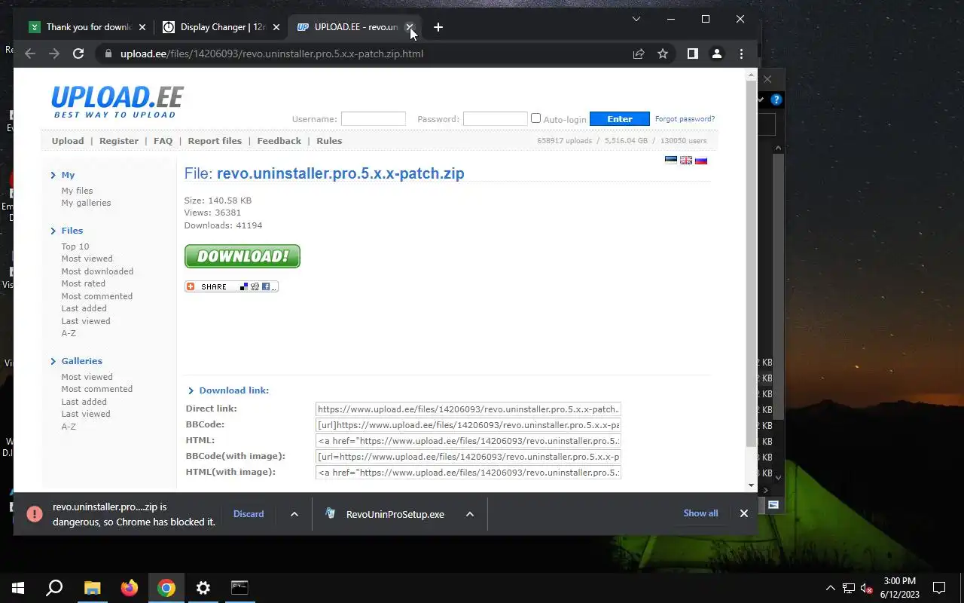
Task: Open Last added under Galleries
Action: click(84, 402)
